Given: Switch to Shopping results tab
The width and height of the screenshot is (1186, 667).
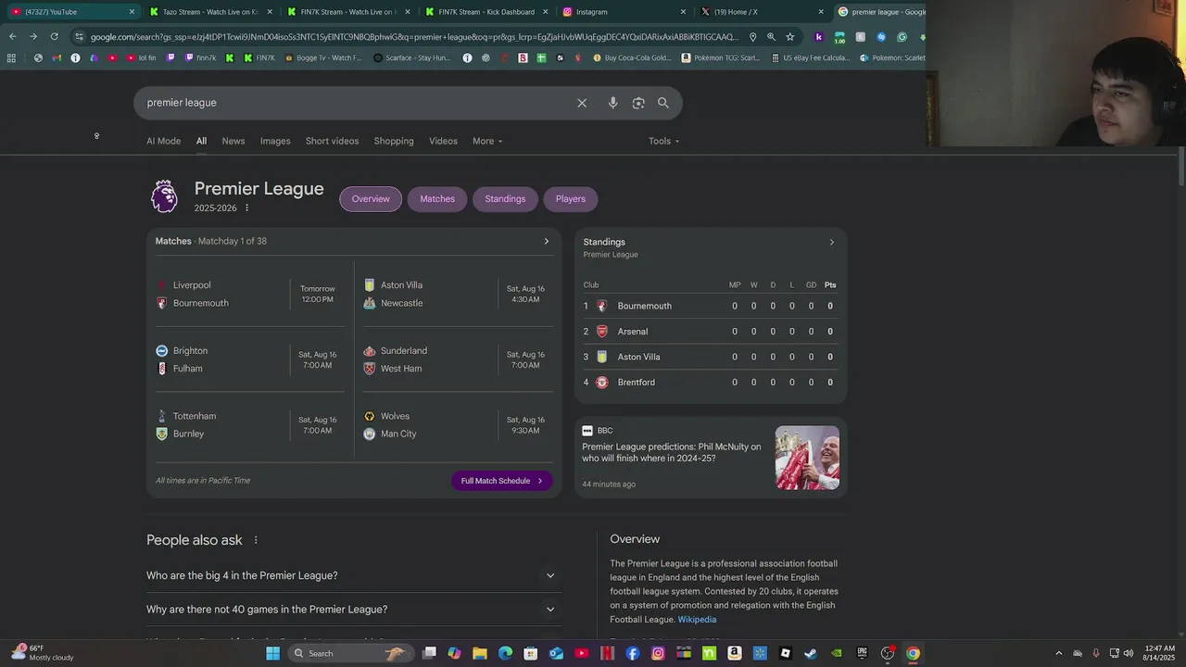Looking at the screenshot, I should coord(394,141).
